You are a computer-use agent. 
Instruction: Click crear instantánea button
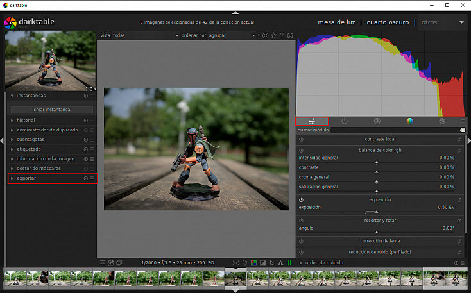(52, 110)
